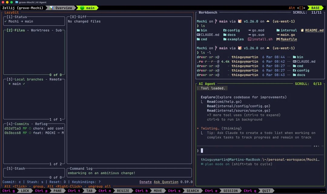Click the gopher icon beside v1.26.0
The height and width of the screenshot is (194, 327).
point(239,21)
